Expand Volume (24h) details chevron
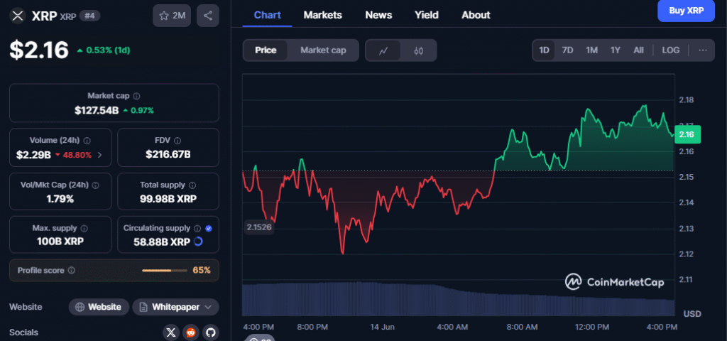727x341 pixels. click(99, 155)
